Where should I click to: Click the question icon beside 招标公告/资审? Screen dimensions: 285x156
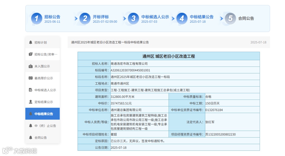click(31, 54)
